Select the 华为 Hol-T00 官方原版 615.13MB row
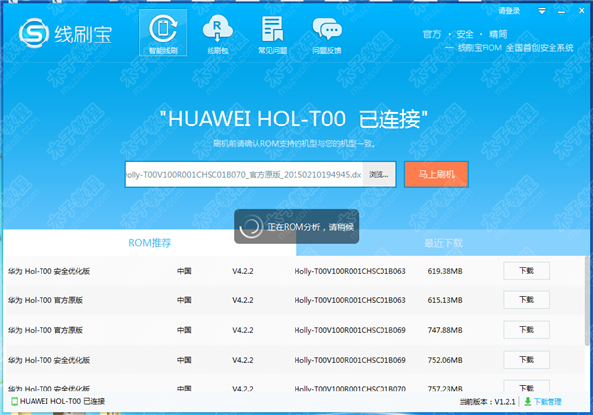This screenshot has height=415, width=593. point(295,300)
